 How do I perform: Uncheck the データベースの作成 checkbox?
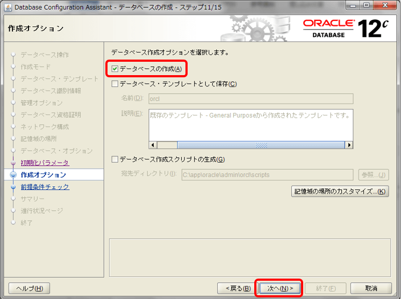tap(115, 69)
